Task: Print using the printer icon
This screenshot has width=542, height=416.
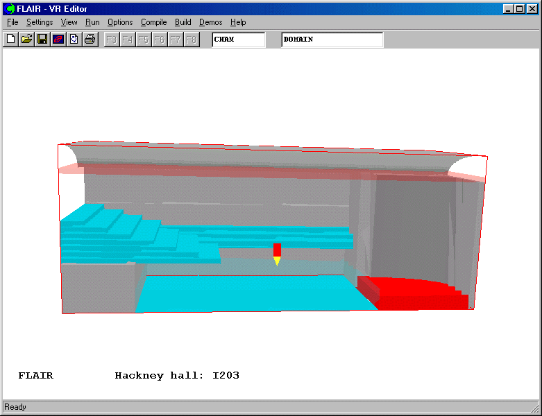Action: [x=90, y=40]
